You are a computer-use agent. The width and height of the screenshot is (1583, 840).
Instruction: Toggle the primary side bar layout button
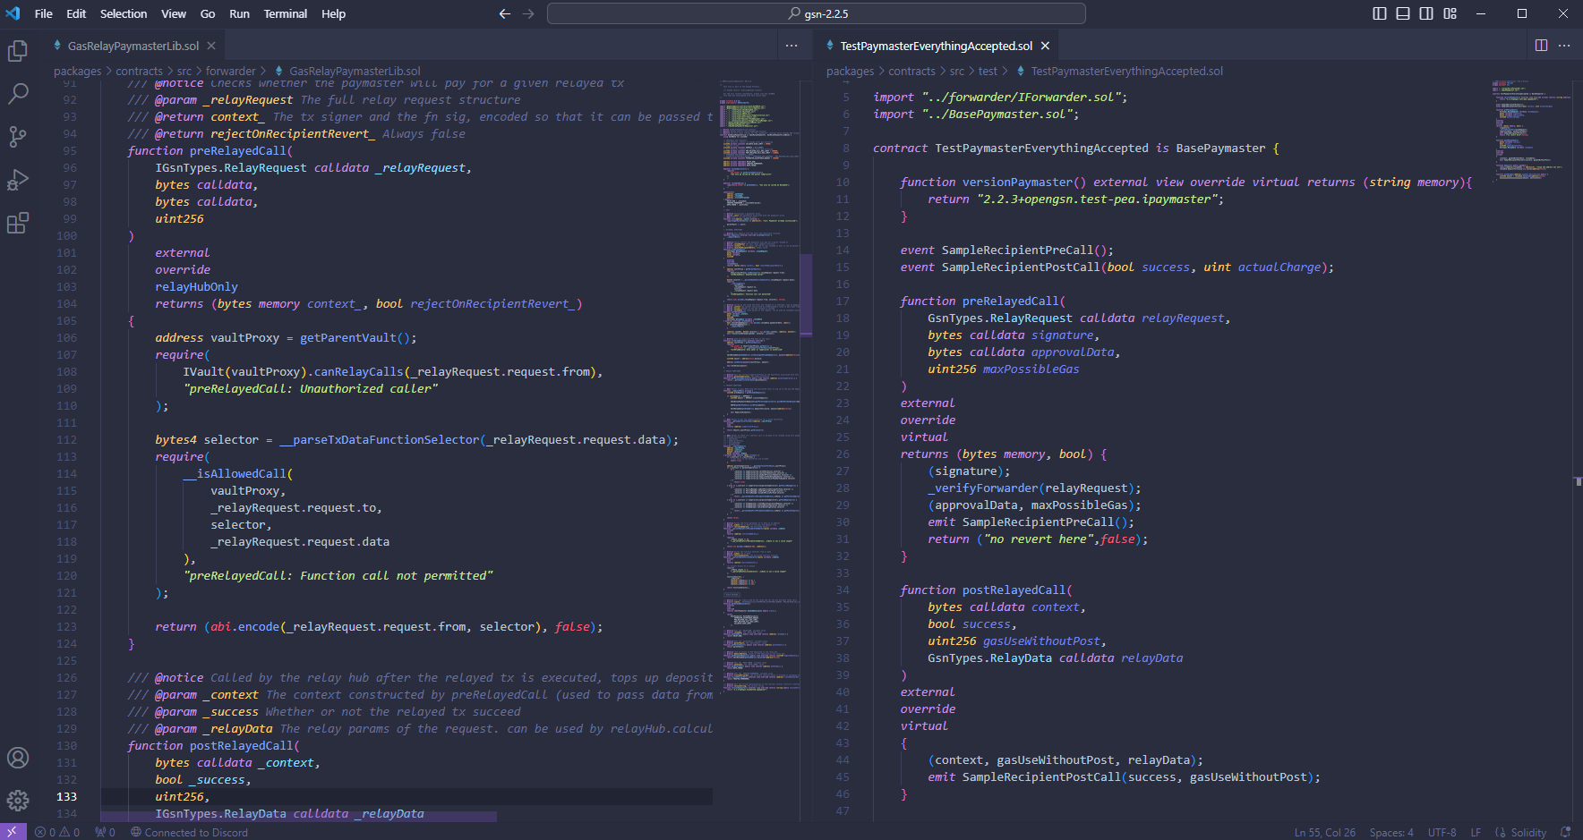coord(1380,13)
